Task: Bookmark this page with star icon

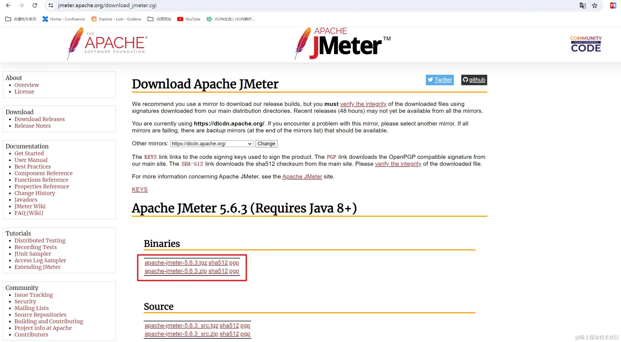Action: click(595, 6)
